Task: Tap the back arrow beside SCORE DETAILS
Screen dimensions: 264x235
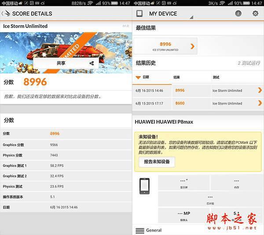Action: tap(2, 14)
